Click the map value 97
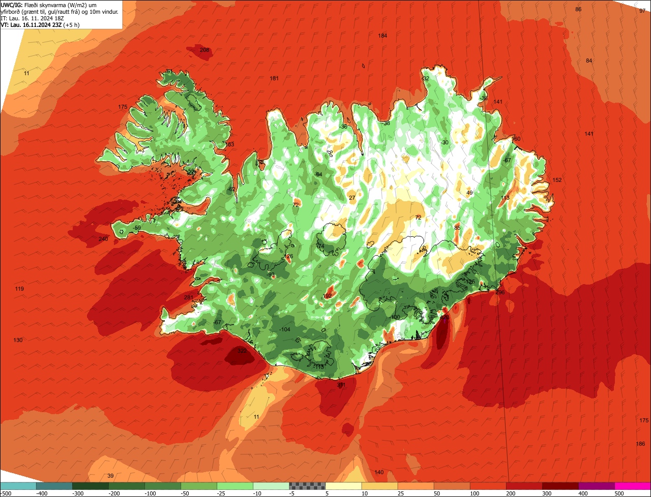 tap(642, 11)
